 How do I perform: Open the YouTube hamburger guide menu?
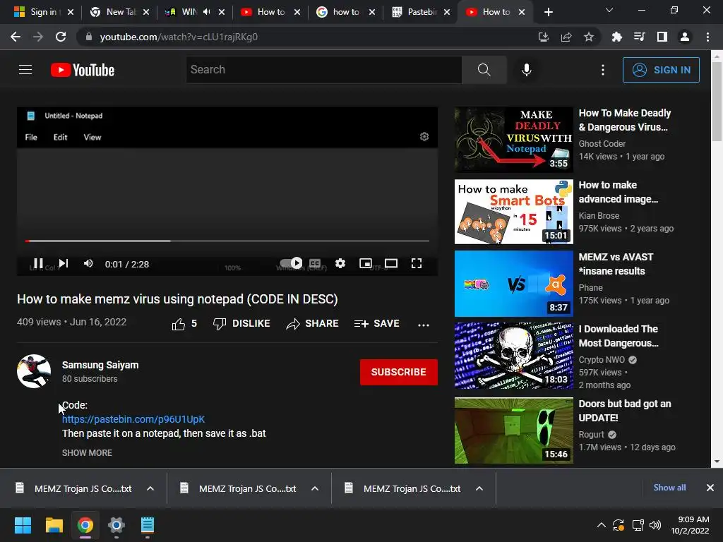coord(25,70)
